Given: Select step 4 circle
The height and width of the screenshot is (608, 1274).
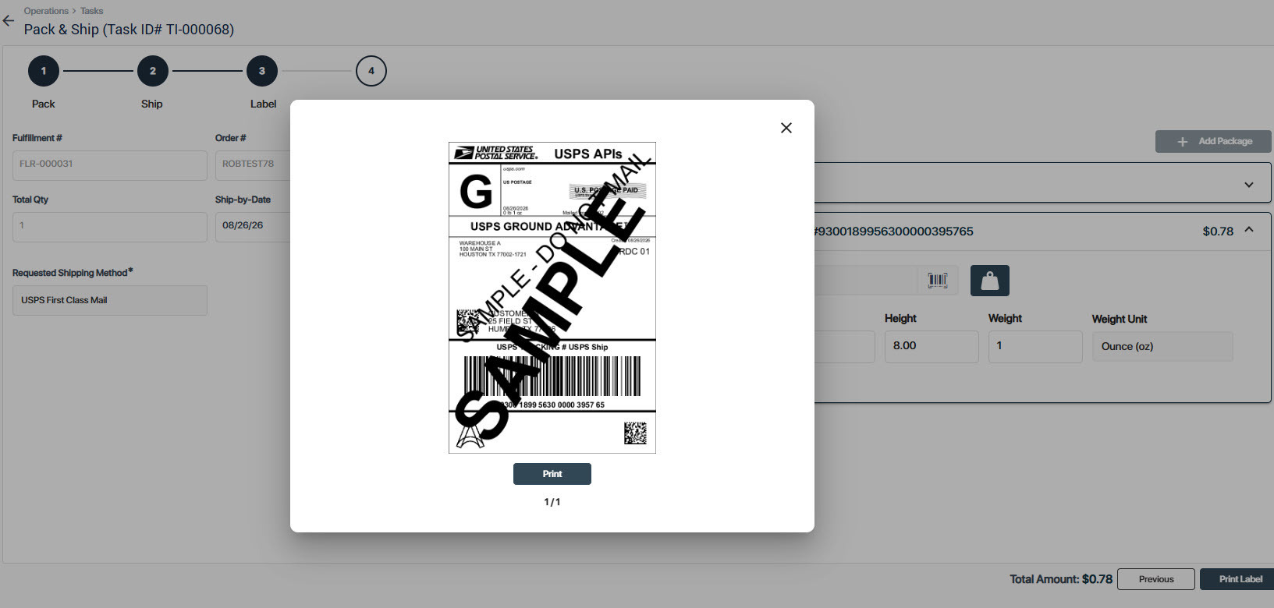Looking at the screenshot, I should pyautogui.click(x=371, y=71).
